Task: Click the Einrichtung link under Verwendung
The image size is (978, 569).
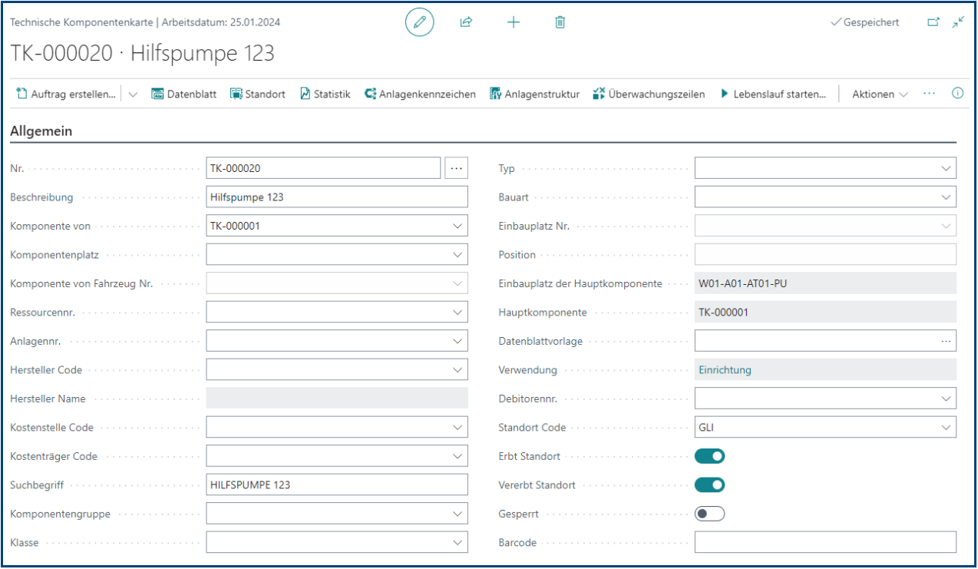Action: tap(725, 369)
